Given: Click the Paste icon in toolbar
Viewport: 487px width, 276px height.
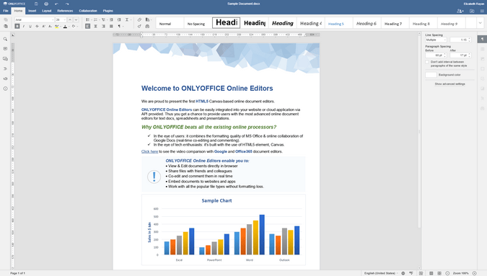Looking at the screenshot, I should click(x=6, y=27).
